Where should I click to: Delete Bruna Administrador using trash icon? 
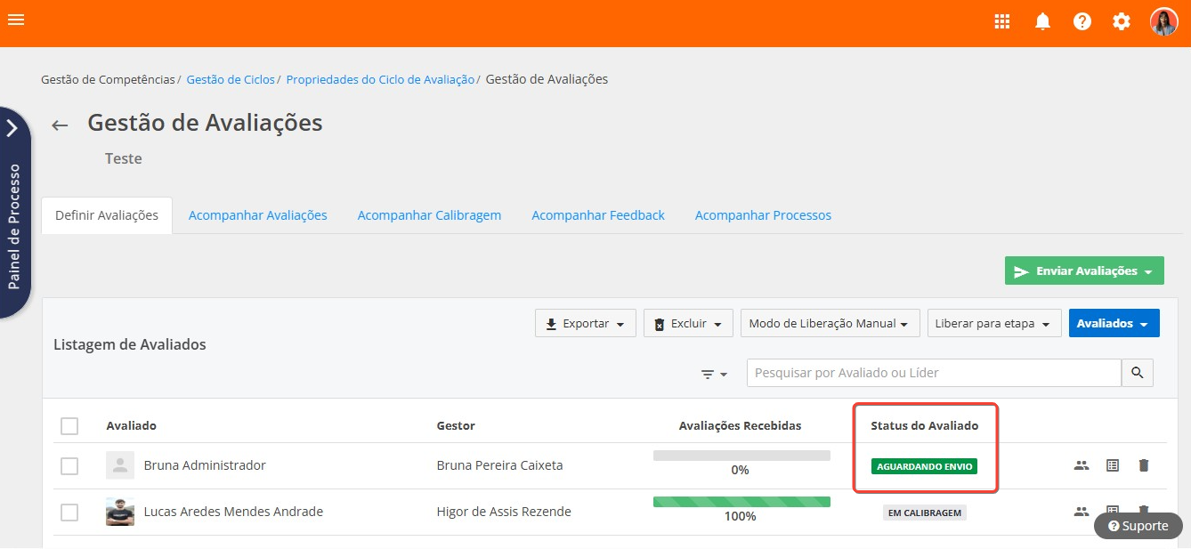pyautogui.click(x=1144, y=465)
